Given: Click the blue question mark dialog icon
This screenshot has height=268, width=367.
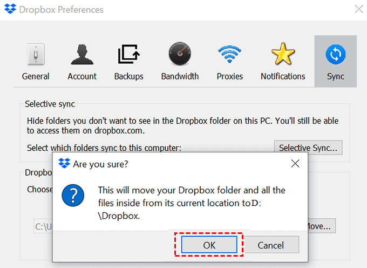Looking at the screenshot, I should click(x=73, y=195).
